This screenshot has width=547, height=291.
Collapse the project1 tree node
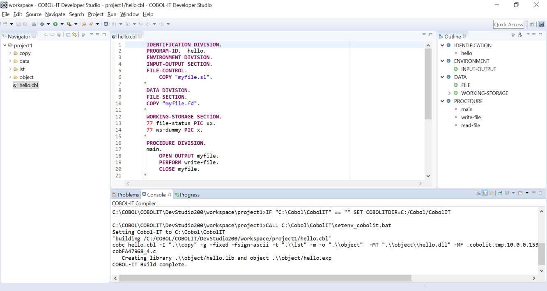click(x=5, y=45)
